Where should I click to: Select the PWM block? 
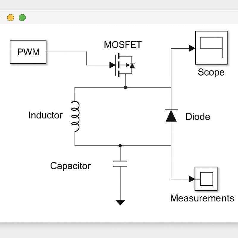(28, 52)
